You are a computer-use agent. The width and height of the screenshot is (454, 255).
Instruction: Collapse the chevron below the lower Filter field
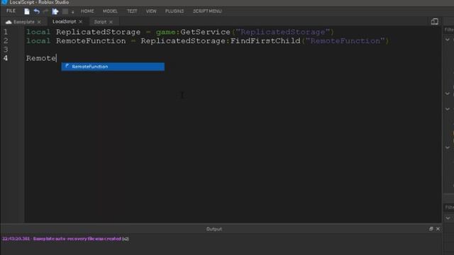448,218
